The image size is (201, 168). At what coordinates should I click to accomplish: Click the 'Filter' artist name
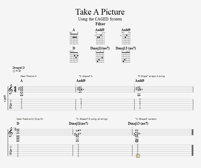[x=100, y=24]
